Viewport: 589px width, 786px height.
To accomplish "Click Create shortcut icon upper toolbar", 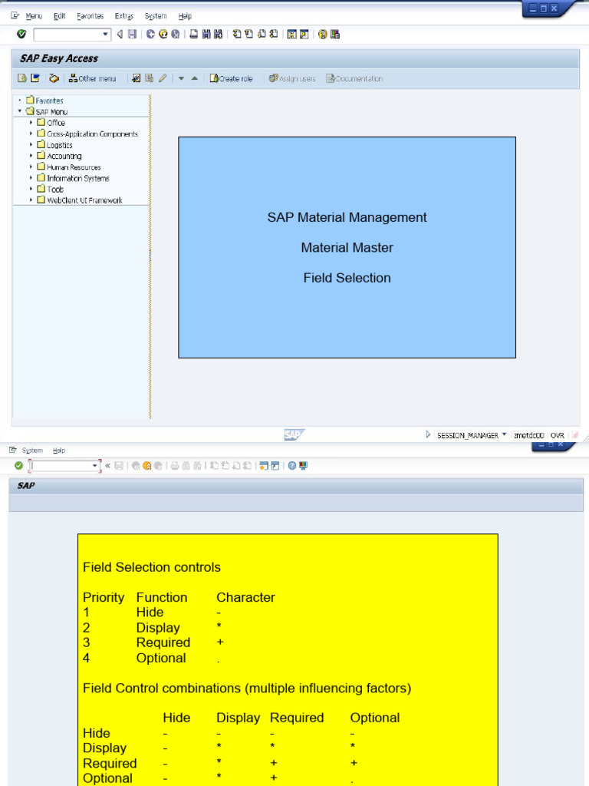I will click(304, 34).
